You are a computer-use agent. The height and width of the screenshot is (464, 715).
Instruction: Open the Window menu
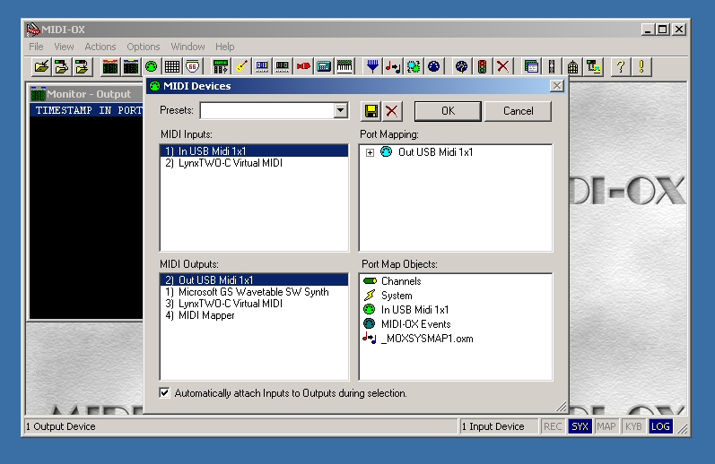pos(187,47)
